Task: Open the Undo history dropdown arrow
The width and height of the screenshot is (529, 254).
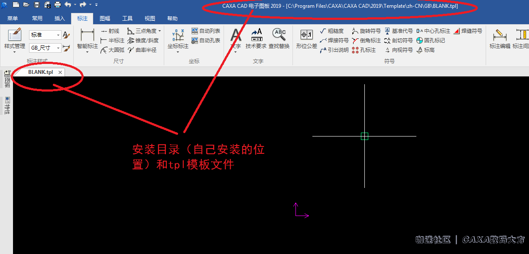Action: (75, 5)
